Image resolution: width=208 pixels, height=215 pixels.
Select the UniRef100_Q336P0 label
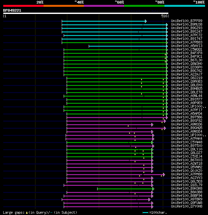187,67
